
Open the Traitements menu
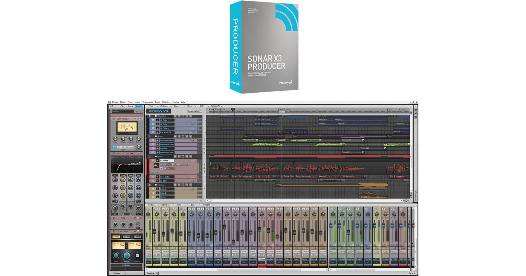click(x=148, y=102)
